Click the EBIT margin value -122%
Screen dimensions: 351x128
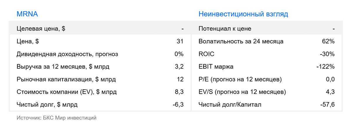[326, 67]
